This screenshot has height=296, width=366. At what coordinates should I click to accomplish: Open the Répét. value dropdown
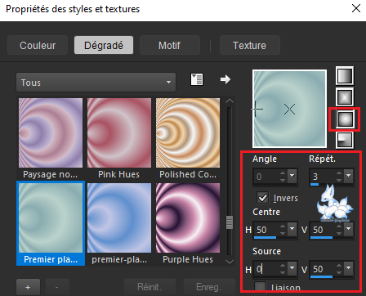click(x=349, y=176)
